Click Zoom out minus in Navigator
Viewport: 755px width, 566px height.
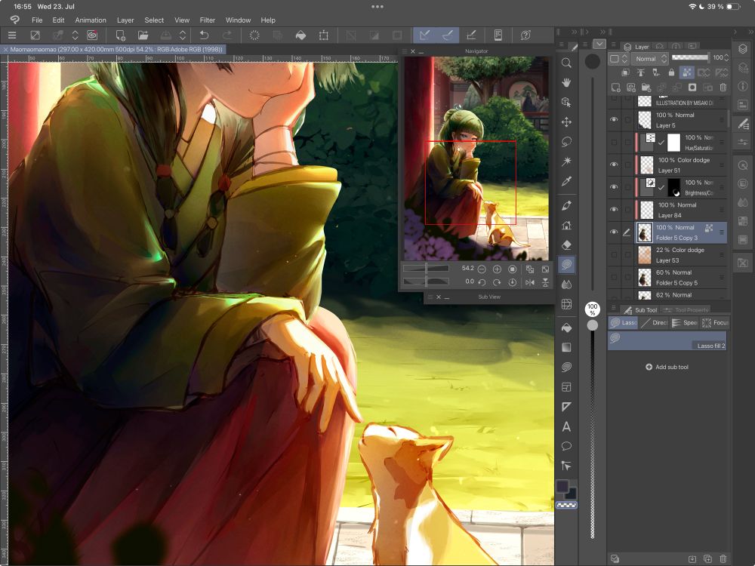482,269
